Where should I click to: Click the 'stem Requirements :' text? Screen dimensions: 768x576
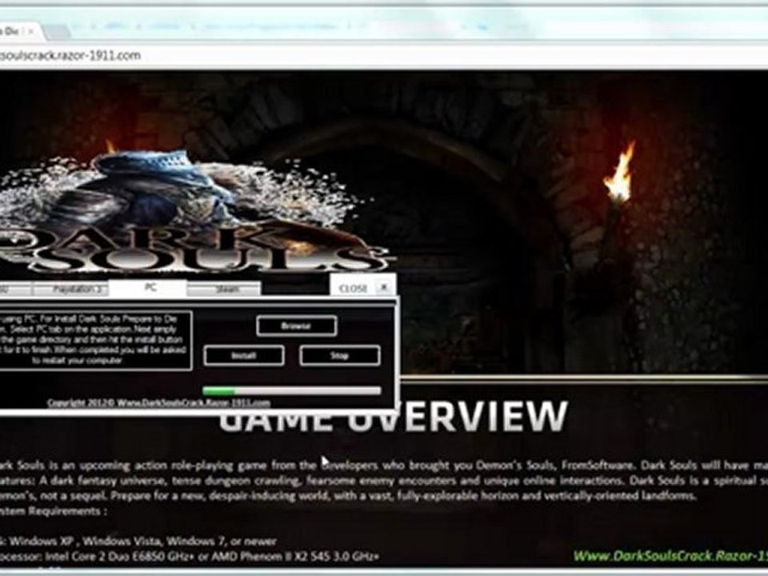click(x=54, y=511)
